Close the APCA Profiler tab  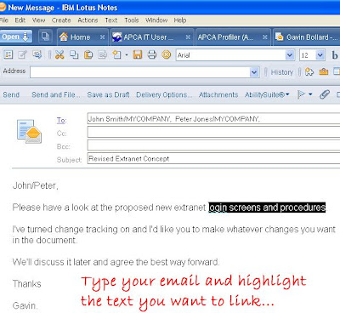[x=264, y=37]
